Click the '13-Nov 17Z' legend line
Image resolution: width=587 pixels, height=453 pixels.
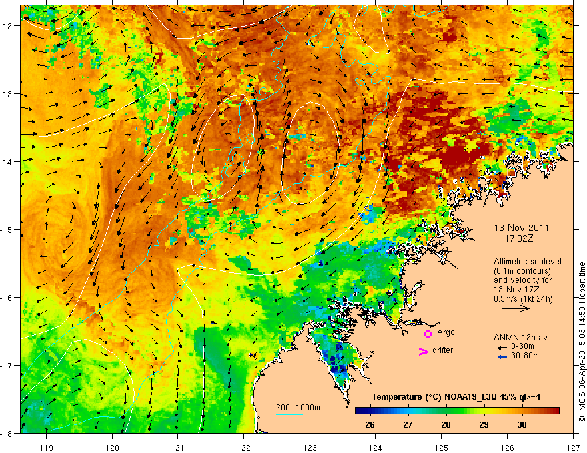point(516,290)
